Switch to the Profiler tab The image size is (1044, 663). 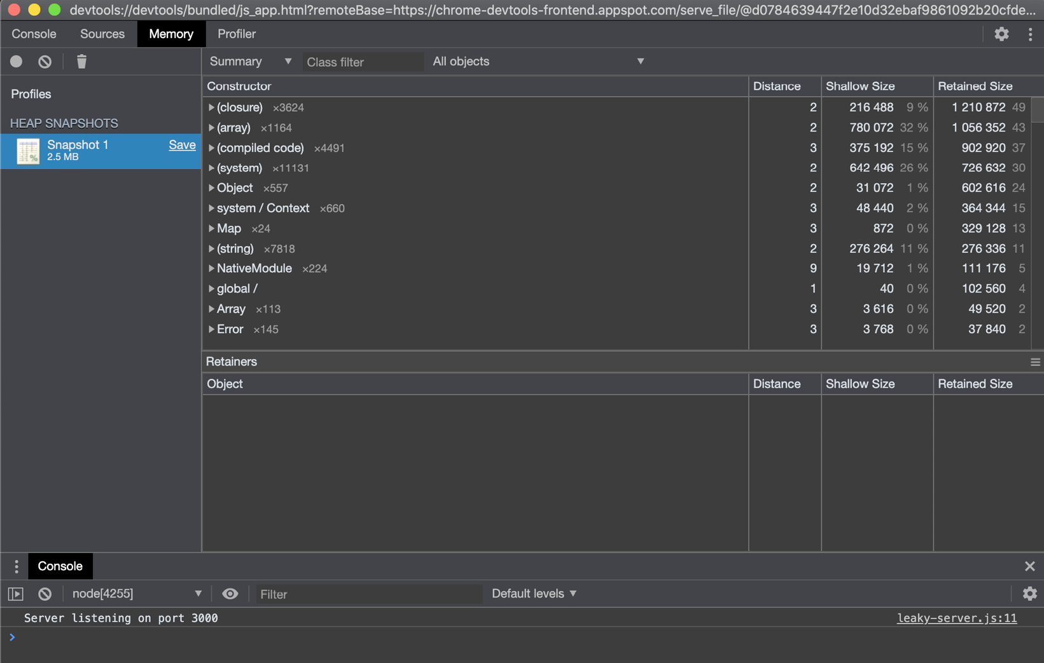coord(236,34)
